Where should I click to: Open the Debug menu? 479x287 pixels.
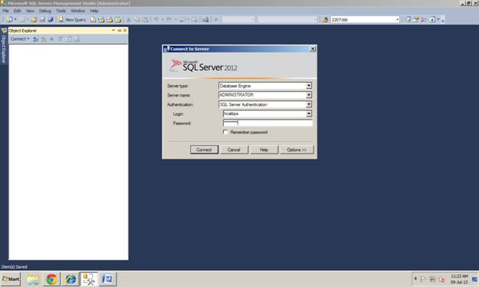pos(45,11)
